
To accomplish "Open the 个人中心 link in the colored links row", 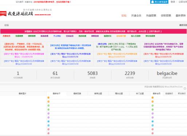I will (x=57, y=36).
